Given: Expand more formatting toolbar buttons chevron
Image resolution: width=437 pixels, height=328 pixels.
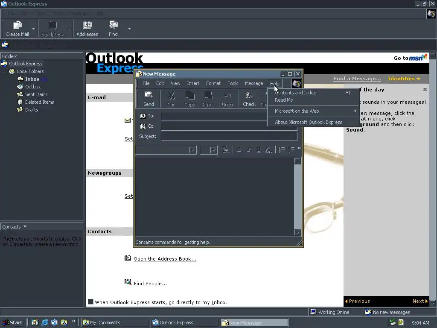Looking at the screenshot, I should pyautogui.click(x=299, y=148).
